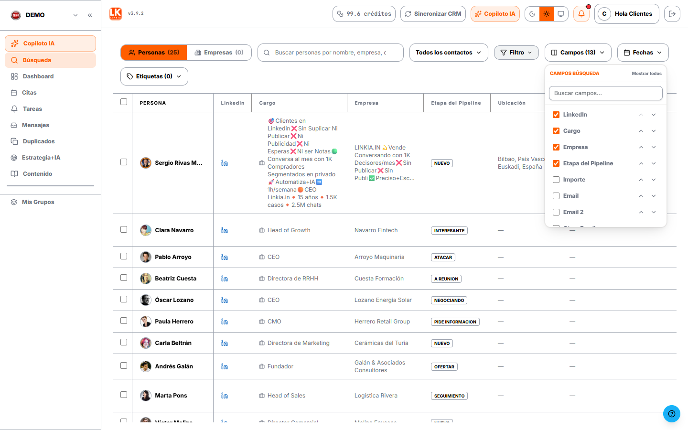The image size is (688, 430).
Task: Click Mostrar todos link
Action: [647, 74]
